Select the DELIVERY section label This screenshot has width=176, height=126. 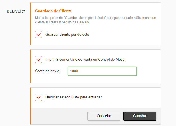[16, 11]
